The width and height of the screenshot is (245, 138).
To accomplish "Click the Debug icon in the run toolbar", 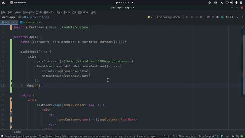I will coord(191,17).
